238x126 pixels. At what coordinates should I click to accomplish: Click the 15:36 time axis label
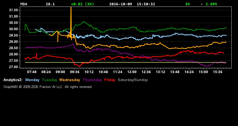(218, 72)
